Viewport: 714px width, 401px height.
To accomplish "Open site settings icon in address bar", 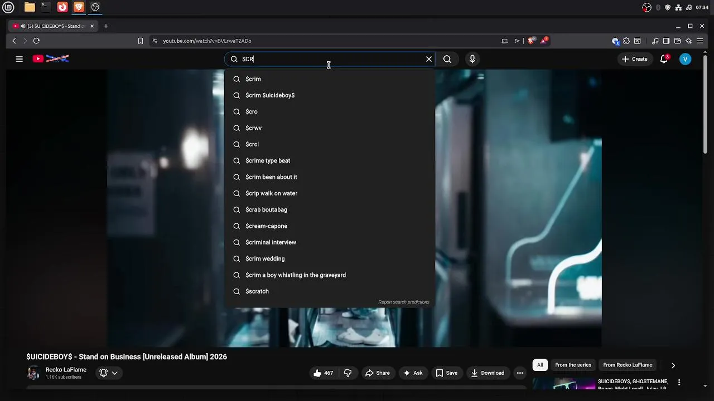I will click(155, 41).
